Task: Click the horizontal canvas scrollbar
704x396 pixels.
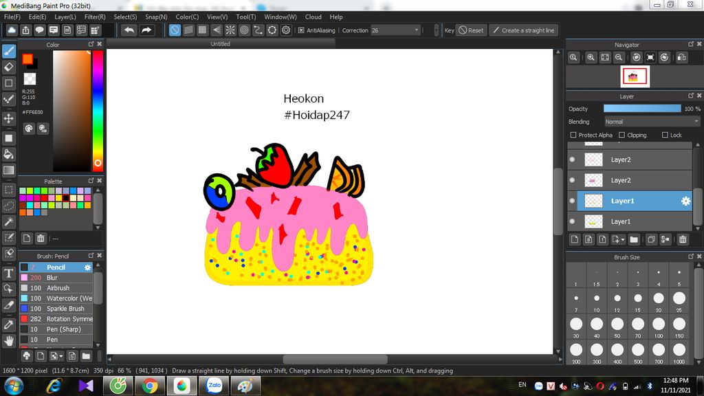Action: [x=335, y=359]
